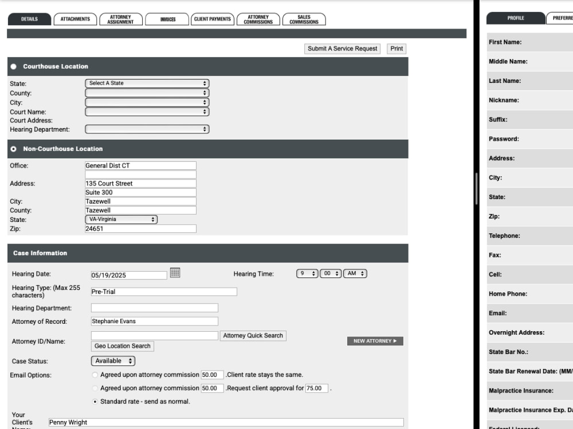Click the non-courthouse City field 'Tazewell'
This screenshot has height=429, width=573.
click(141, 201)
